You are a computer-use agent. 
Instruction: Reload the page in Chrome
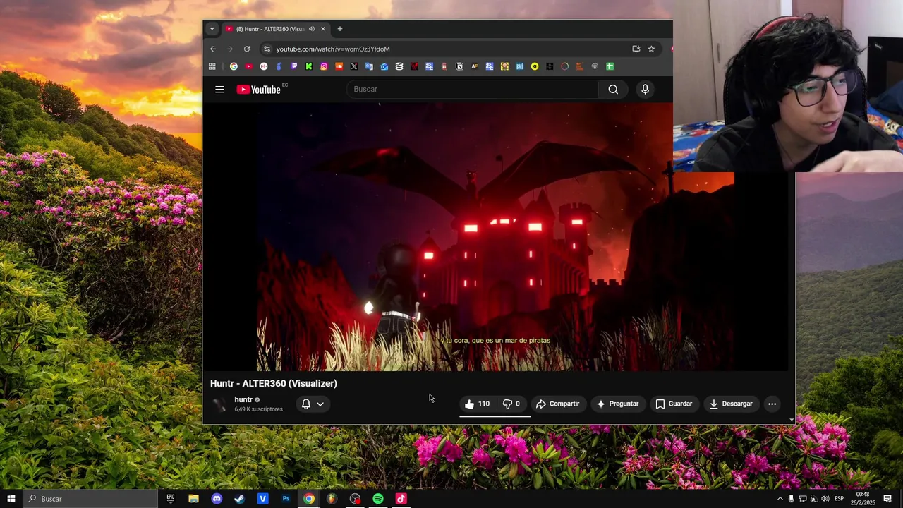tap(247, 49)
